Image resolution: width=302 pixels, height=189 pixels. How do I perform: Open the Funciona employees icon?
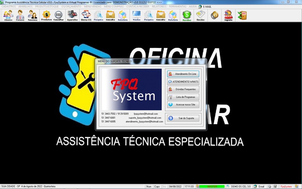(32, 15)
